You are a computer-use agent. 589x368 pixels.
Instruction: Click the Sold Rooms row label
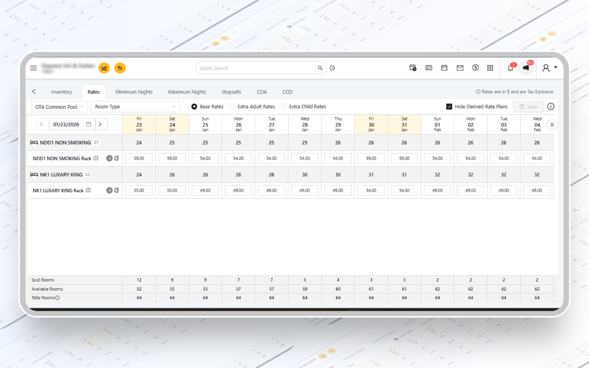pyautogui.click(x=43, y=280)
